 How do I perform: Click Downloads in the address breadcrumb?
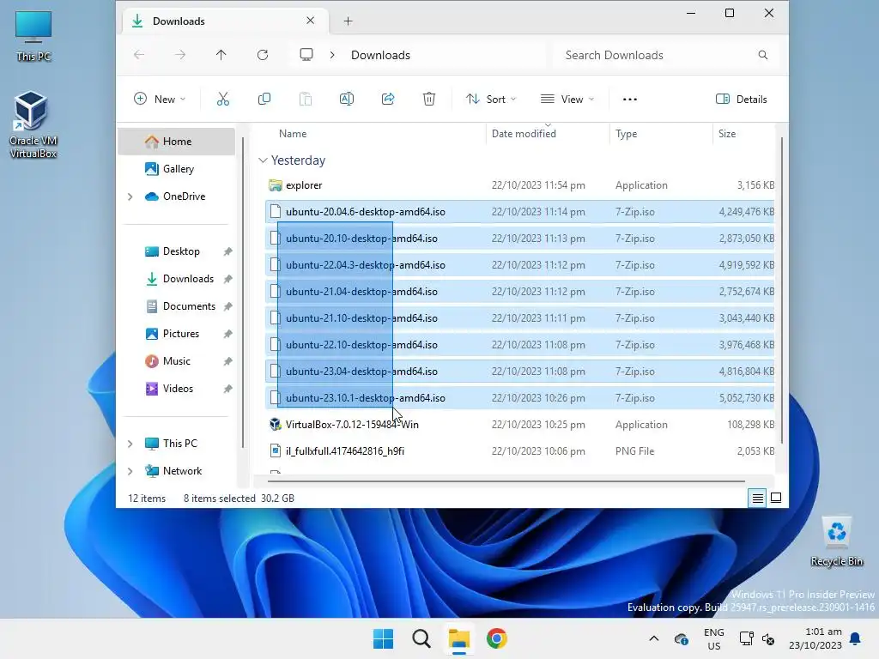(x=380, y=55)
